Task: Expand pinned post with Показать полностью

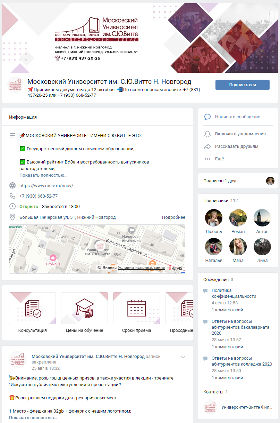Action: coord(33,417)
